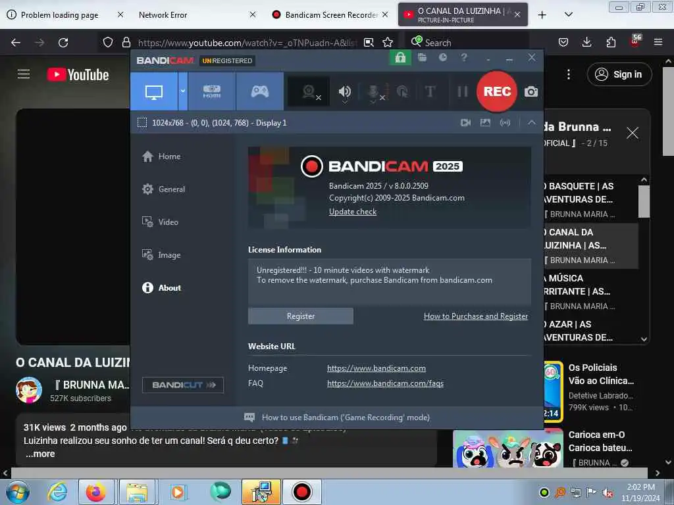Open Firefox extensions puzzle icon
Viewport: 674px width, 505px height.
(x=611, y=42)
